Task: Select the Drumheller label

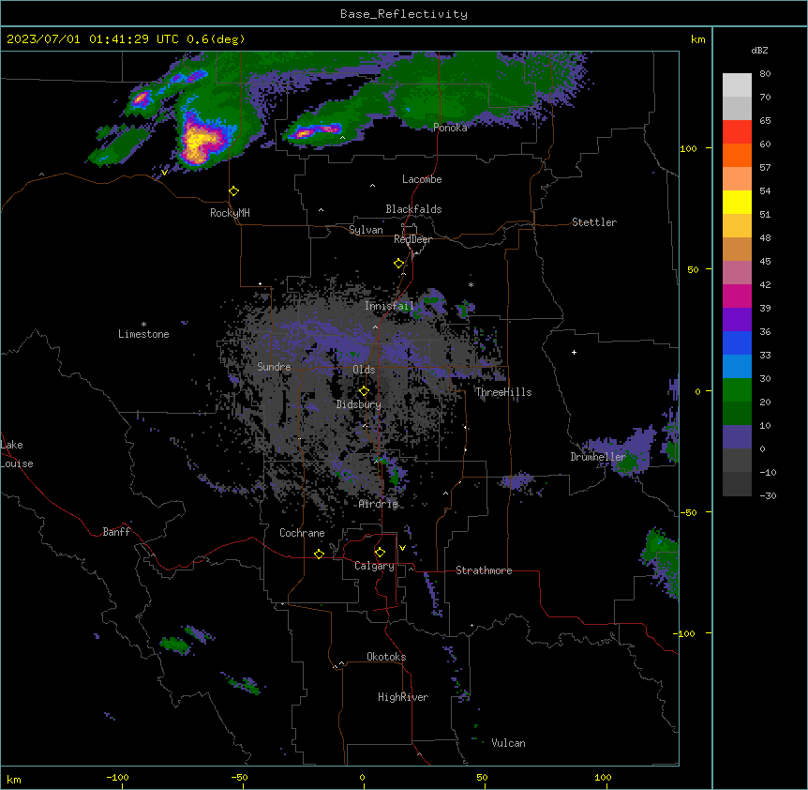Action: tap(598, 457)
